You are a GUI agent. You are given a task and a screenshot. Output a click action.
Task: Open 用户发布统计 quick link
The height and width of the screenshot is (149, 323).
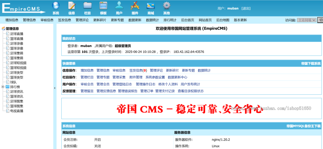tap(191, 84)
